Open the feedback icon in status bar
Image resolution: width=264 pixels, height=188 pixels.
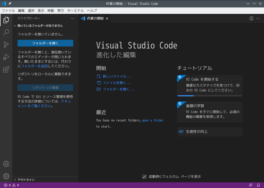click(x=251, y=185)
